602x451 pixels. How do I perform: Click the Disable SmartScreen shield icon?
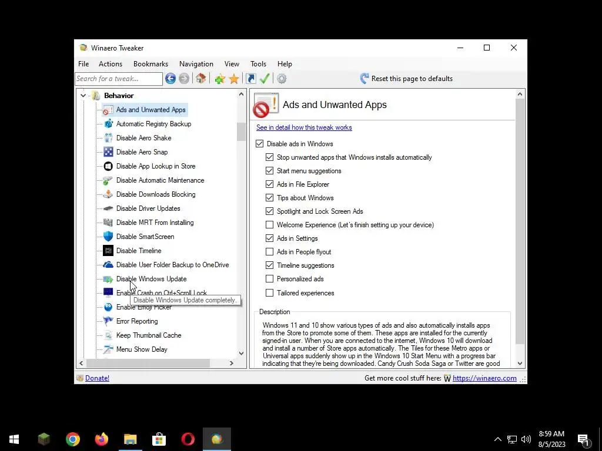point(108,237)
